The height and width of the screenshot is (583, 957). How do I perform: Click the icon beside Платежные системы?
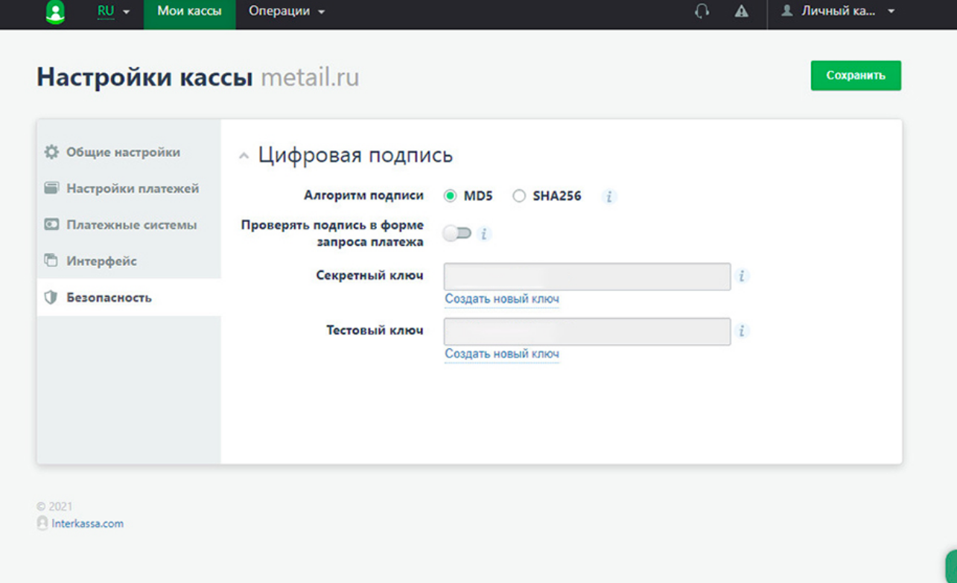[51, 225]
